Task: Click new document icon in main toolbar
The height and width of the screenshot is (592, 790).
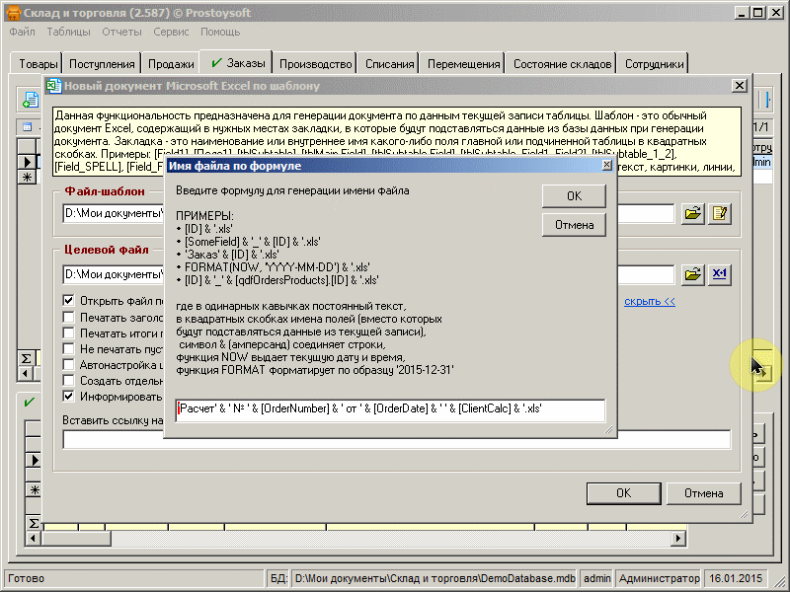Action: pyautogui.click(x=31, y=99)
